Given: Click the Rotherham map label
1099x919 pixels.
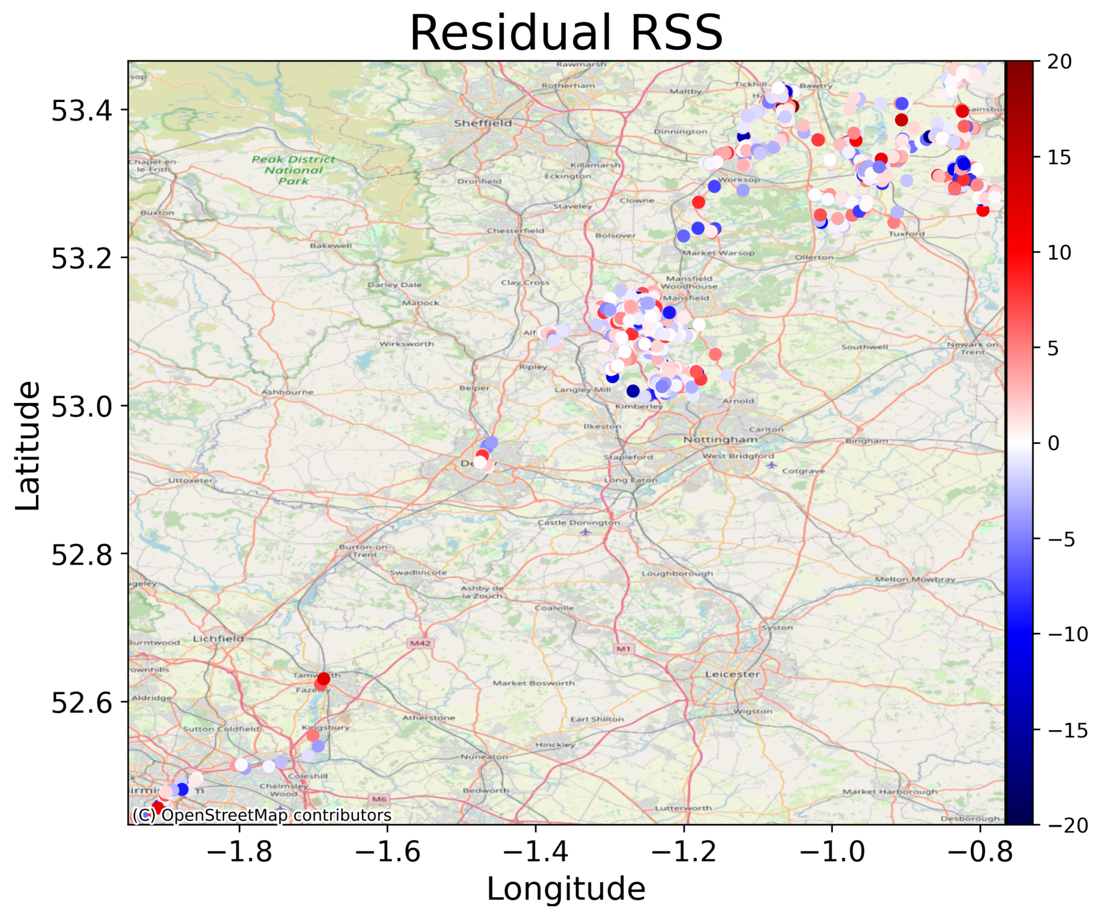Looking at the screenshot, I should click(x=568, y=85).
